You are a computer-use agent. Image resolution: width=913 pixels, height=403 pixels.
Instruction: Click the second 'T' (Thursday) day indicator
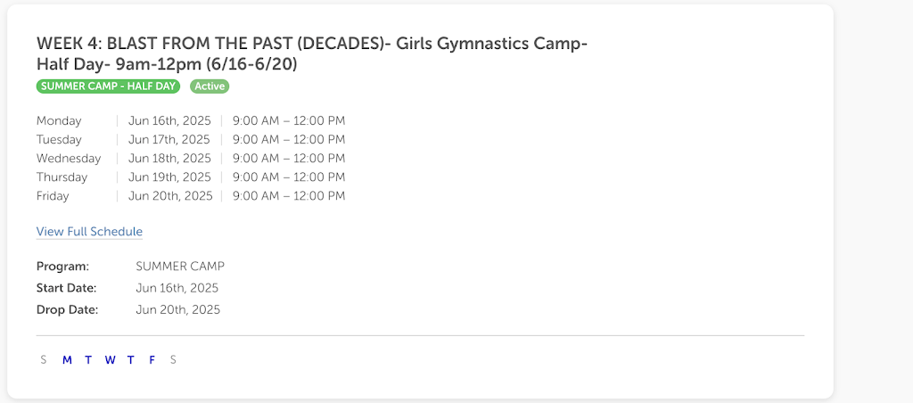[131, 360]
